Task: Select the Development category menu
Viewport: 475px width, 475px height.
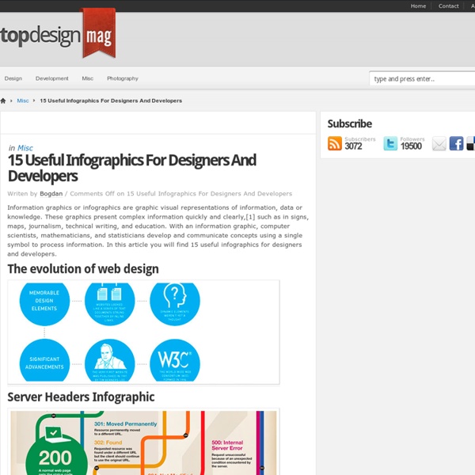Action: 51,78
